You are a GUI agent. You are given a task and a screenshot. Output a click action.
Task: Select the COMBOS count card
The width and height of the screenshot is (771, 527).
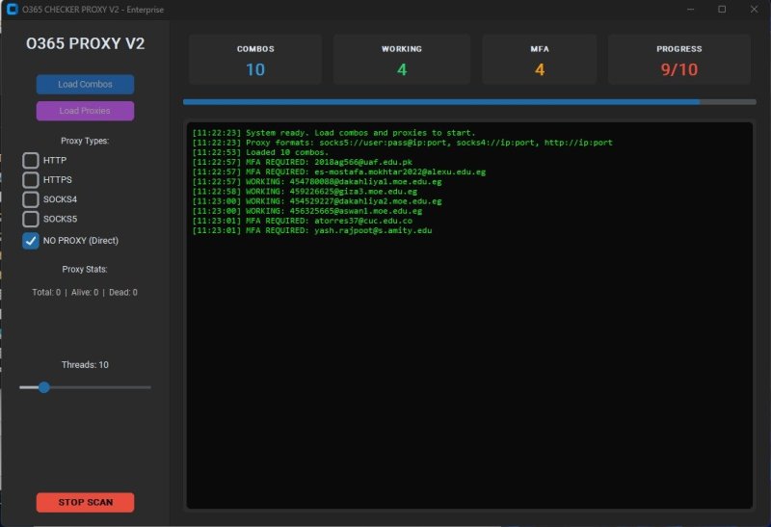[x=255, y=60]
